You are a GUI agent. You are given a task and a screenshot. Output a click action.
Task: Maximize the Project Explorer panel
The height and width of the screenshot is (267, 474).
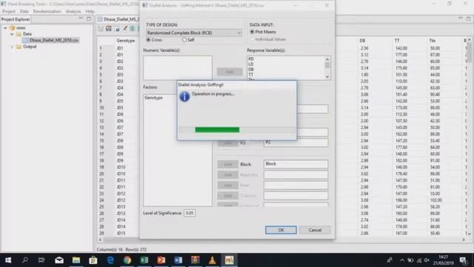point(89,19)
